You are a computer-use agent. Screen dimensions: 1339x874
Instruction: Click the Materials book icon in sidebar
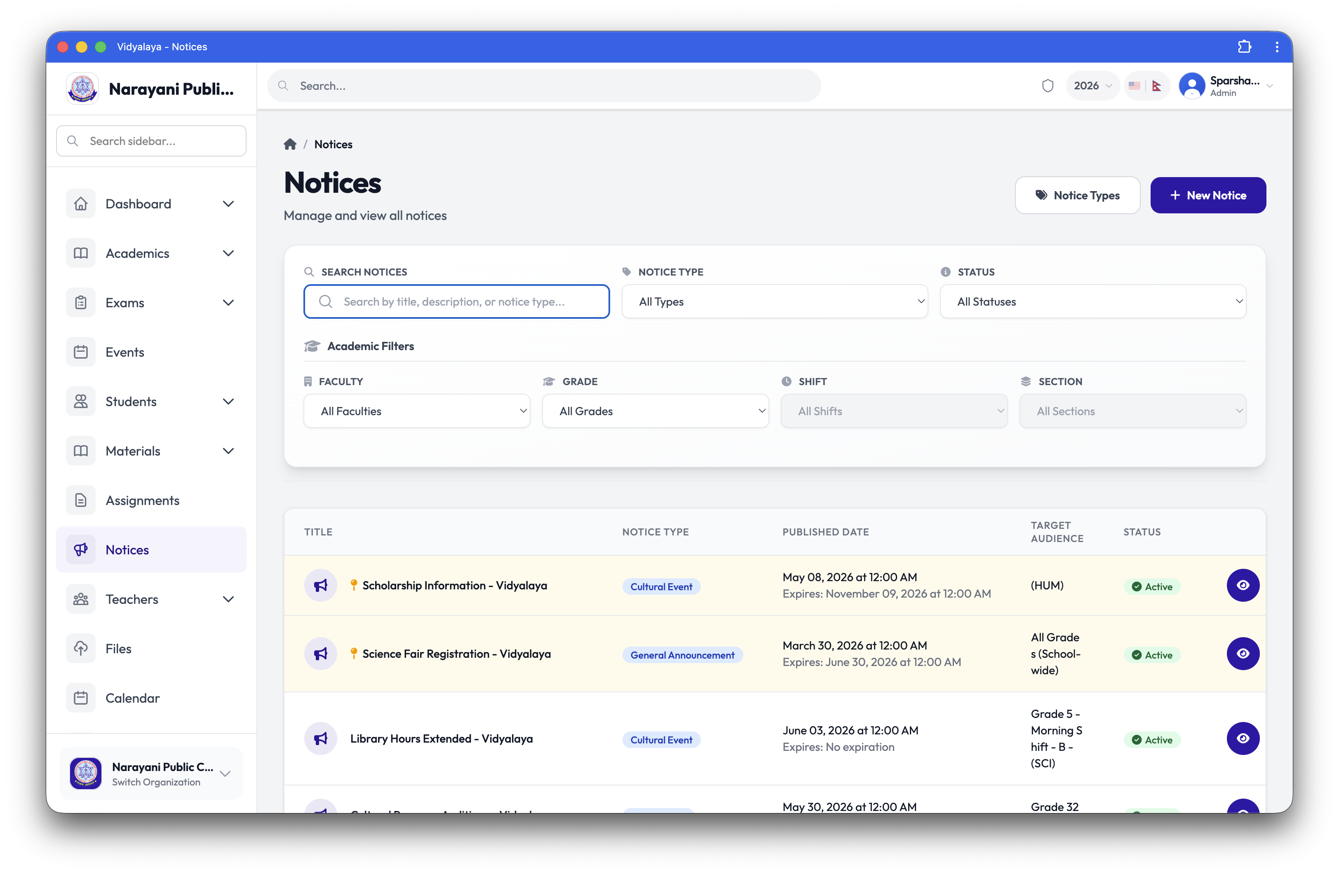click(81, 451)
